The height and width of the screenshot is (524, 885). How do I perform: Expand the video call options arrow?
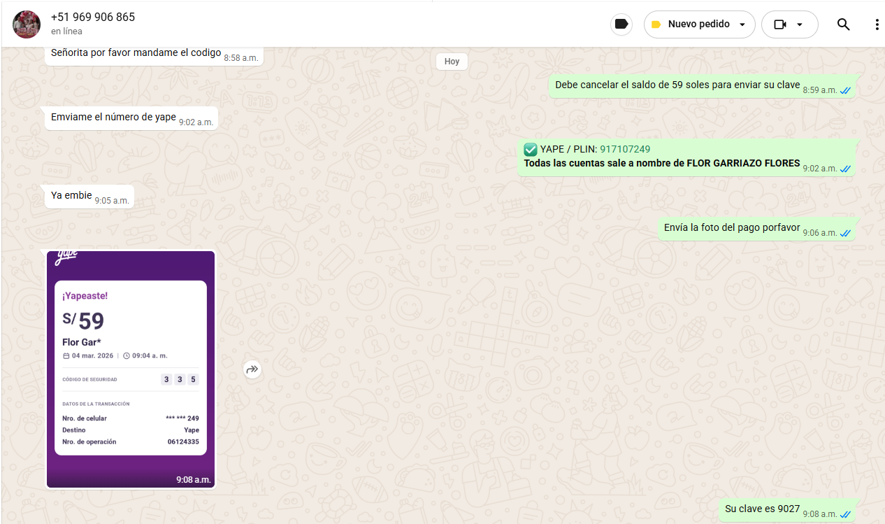click(x=800, y=24)
